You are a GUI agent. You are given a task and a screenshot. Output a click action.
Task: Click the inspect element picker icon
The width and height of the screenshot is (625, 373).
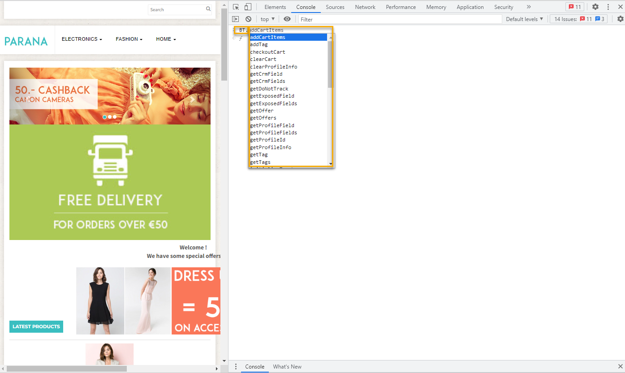tap(236, 7)
